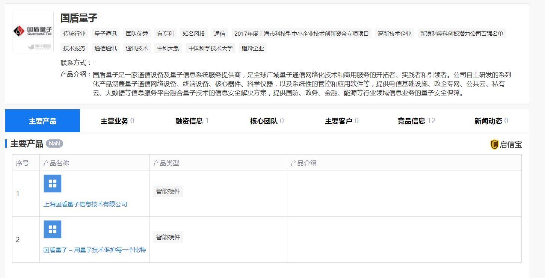
Task: Open product icon above 国盾量子 – 用量子技术保护每一个比特
Action: coord(53,229)
